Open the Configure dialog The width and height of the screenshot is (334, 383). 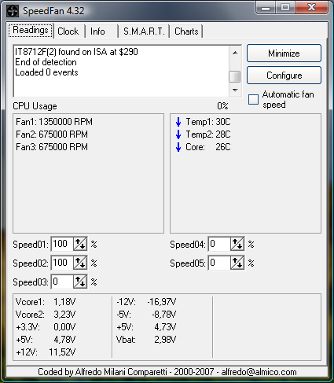284,75
